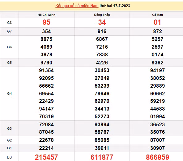183x161 pixels.
Task: Click G5 value 9362
Action: pos(158,63)
